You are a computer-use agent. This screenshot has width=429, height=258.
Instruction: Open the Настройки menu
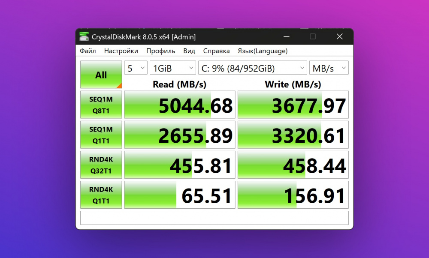pos(121,51)
